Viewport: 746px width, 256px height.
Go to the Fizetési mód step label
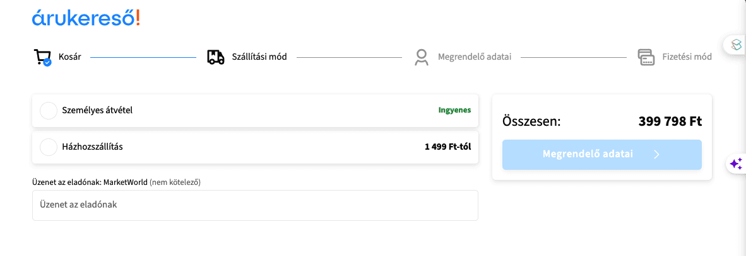point(687,57)
